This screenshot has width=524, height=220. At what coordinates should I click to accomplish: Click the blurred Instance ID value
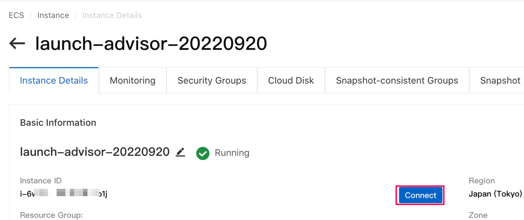pyautogui.click(x=64, y=193)
